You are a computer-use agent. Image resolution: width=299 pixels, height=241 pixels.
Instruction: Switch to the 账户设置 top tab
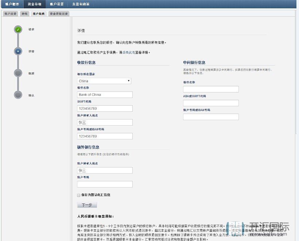click(57, 4)
